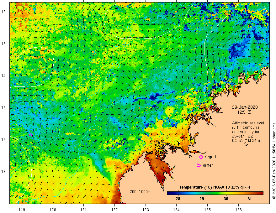Click the longitude axis label 122
The image size is (276, 213).
(114, 210)
